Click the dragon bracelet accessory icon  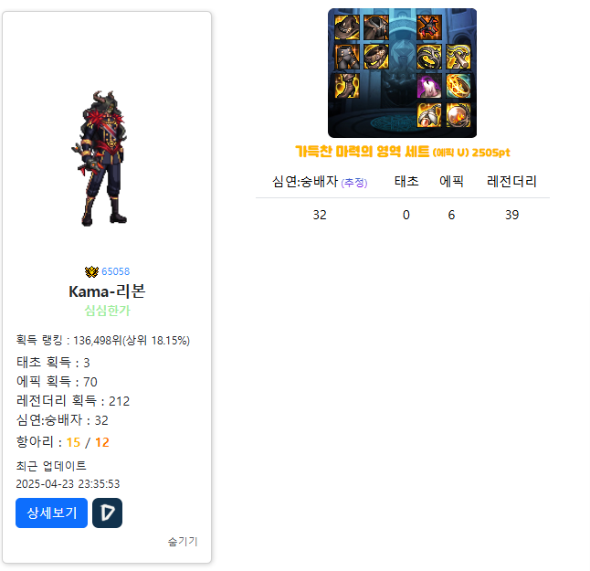point(429,57)
